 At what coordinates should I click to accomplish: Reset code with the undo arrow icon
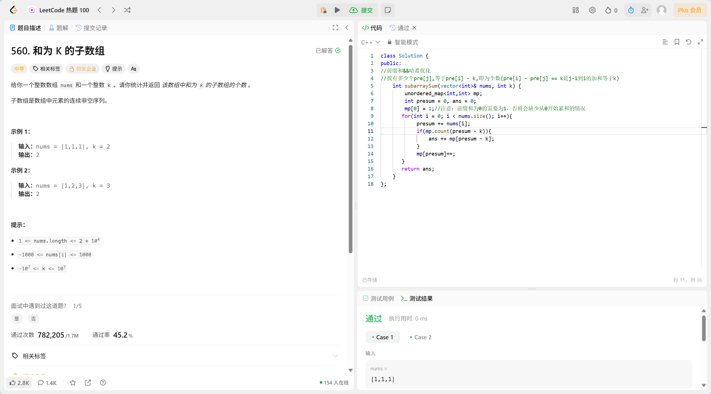click(688, 42)
